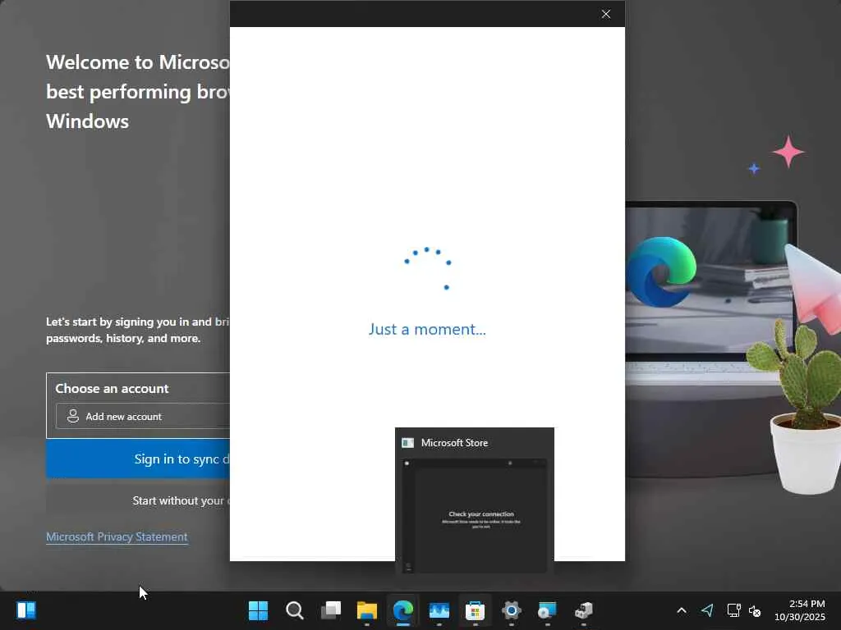
Task: Open the last taskbar app with device icon
Action: click(x=584, y=610)
